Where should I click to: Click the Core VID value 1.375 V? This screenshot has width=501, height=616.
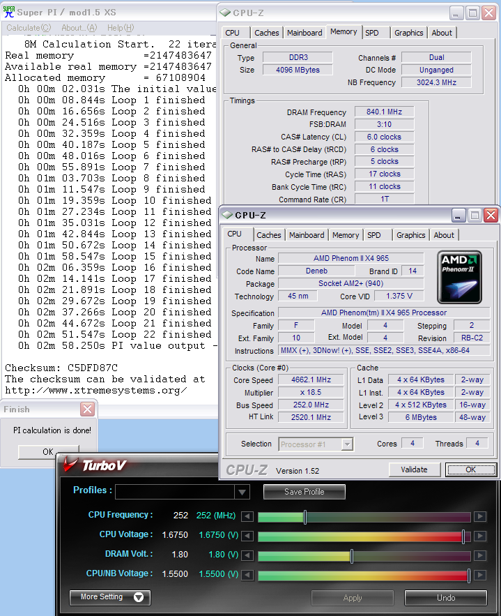[399, 296]
